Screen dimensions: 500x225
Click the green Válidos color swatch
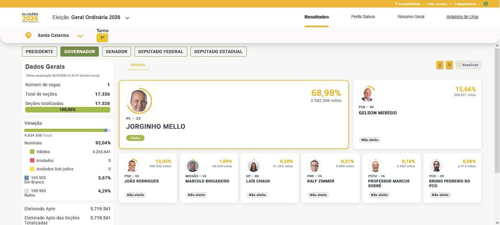coord(32,152)
